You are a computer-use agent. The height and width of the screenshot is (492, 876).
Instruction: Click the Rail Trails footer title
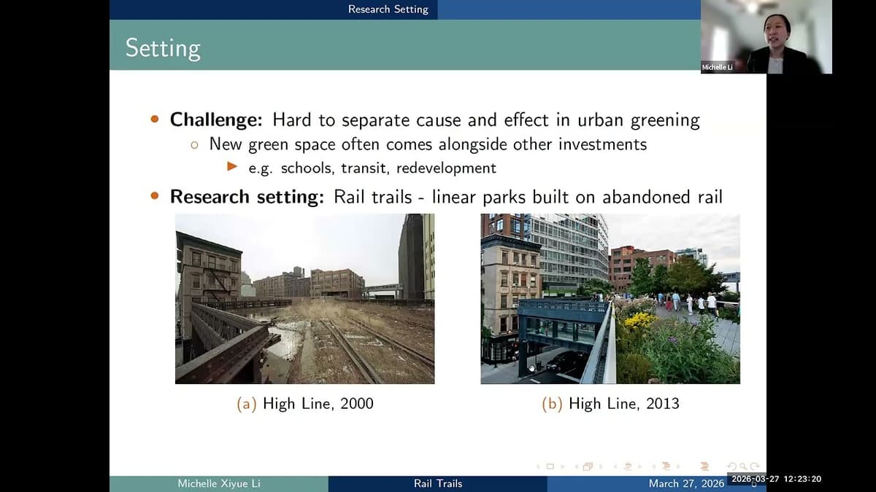click(438, 483)
